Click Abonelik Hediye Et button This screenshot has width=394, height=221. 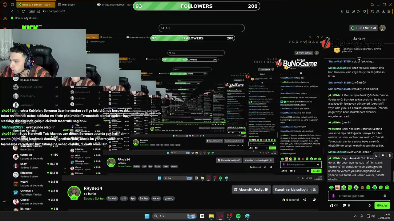pos(251,189)
